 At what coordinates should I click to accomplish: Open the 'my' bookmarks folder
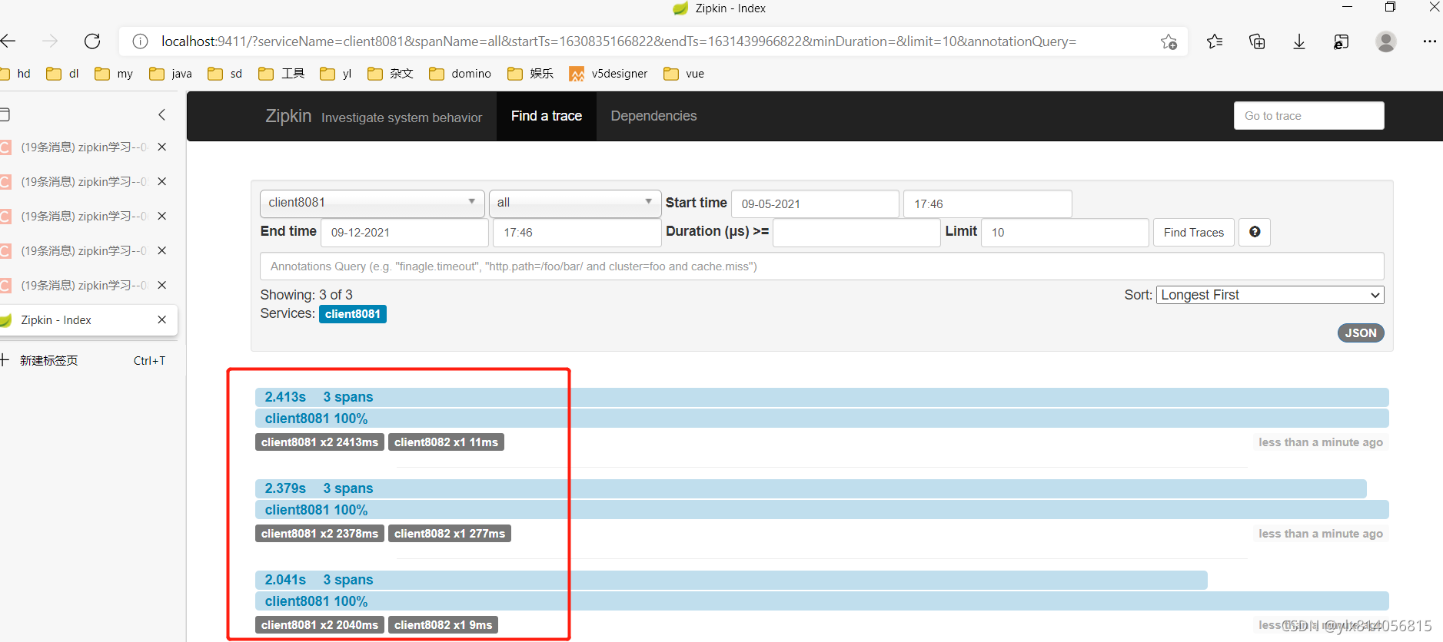click(114, 74)
